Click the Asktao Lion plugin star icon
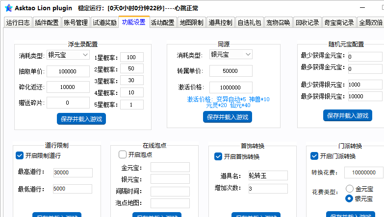Screen dimensions: 384x217 click(8, 8)
